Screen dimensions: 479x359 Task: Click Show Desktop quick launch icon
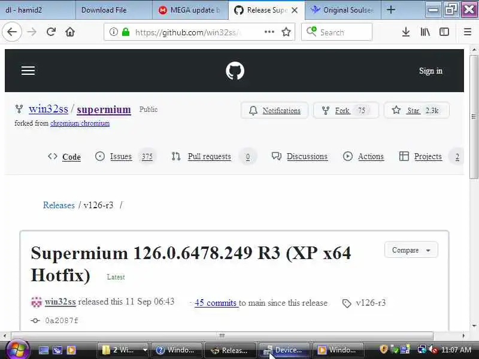43,350
